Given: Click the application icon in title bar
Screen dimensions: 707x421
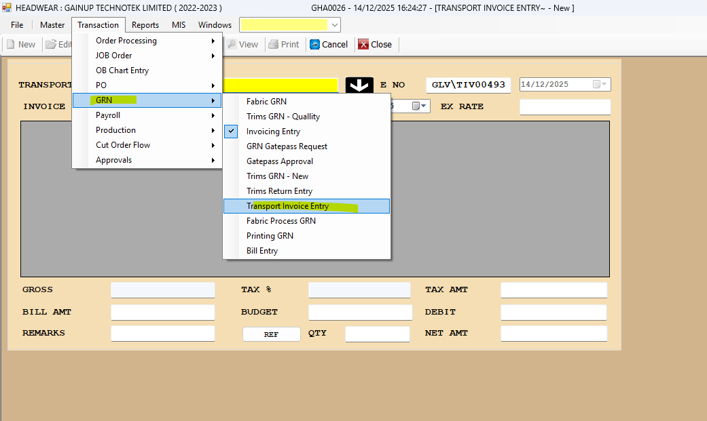Looking at the screenshot, I should 7,7.
